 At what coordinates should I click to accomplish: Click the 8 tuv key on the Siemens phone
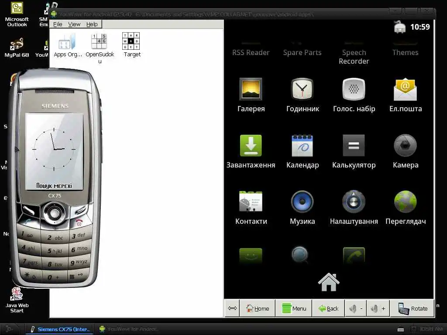(x=55, y=264)
